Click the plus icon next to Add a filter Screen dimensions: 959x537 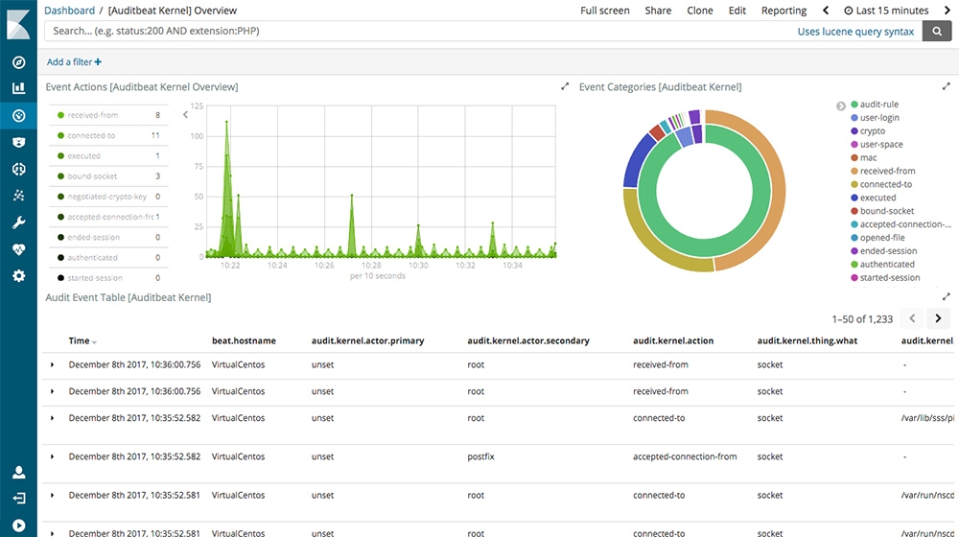tap(98, 61)
